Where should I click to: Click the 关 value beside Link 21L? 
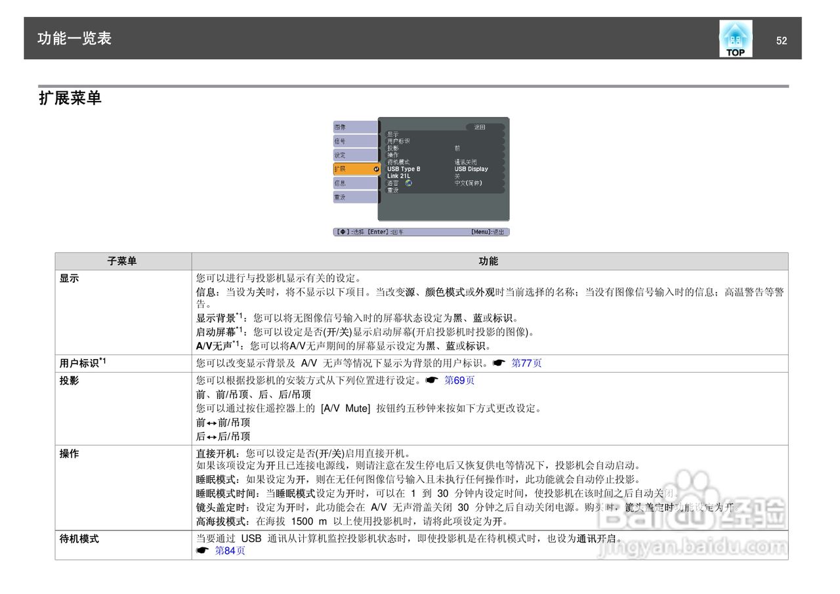coord(457,176)
